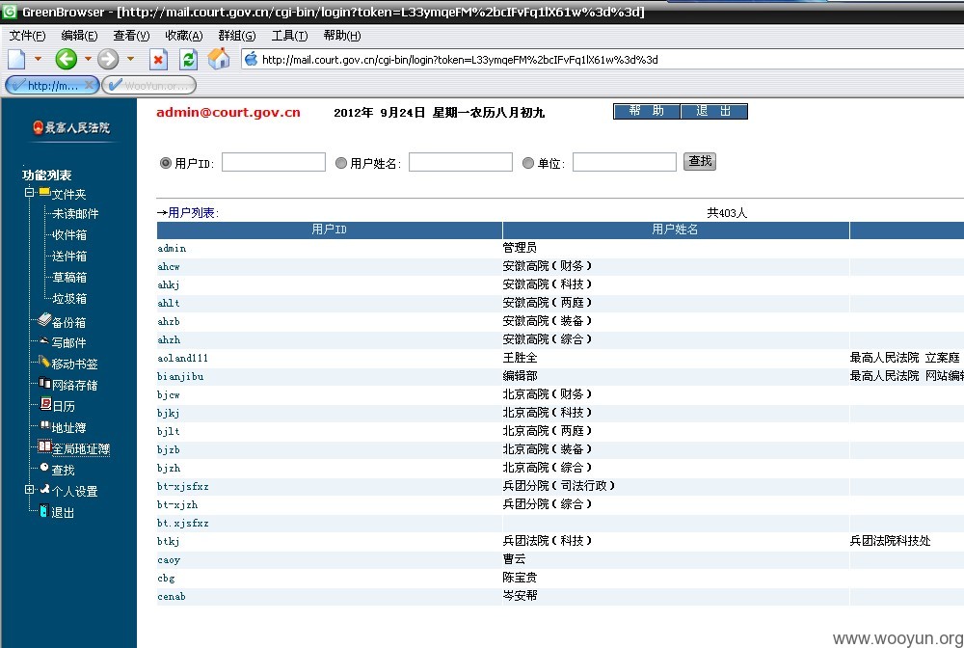Click the 写邮件 compose icon
The width and height of the screenshot is (964, 648).
[x=44, y=340]
